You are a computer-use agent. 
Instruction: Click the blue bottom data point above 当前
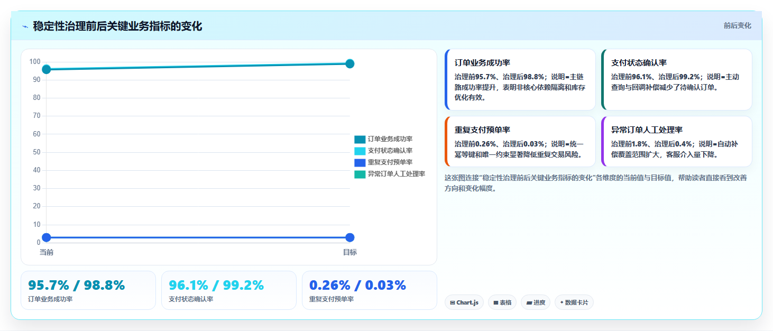47,237
